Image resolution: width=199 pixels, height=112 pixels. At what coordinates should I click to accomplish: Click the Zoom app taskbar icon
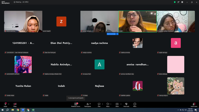coord(23,110)
